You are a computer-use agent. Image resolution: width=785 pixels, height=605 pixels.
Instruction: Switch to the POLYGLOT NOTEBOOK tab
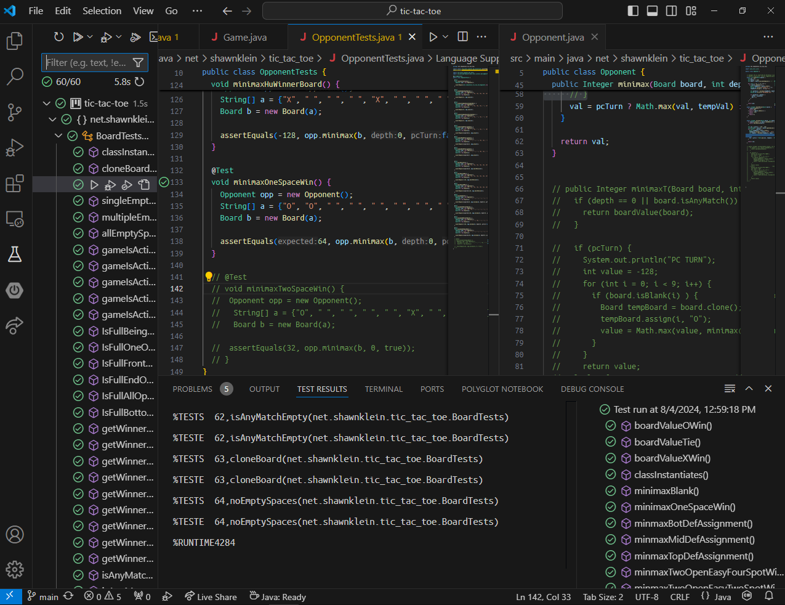click(x=502, y=389)
